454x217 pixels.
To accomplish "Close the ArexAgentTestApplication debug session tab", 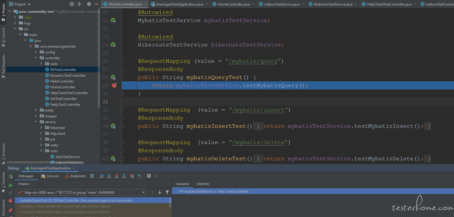I will 74,168.
